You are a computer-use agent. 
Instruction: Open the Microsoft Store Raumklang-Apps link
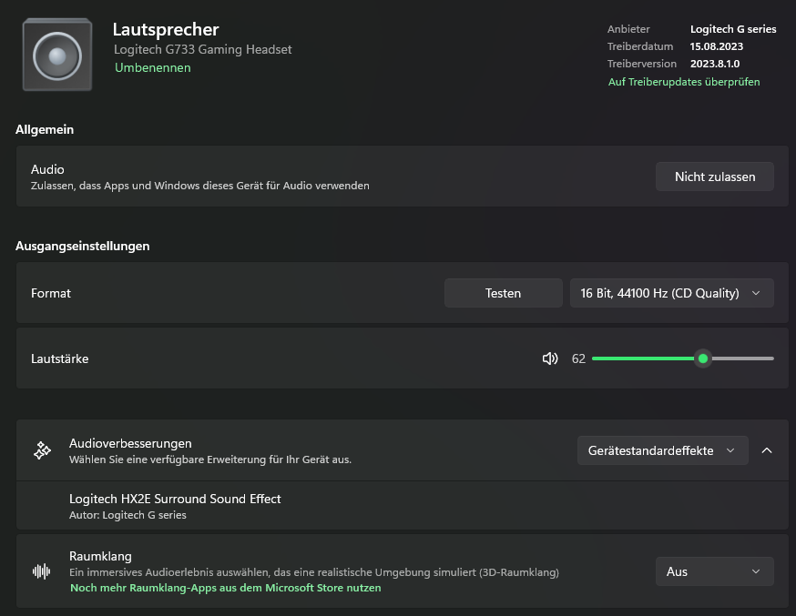click(x=225, y=588)
